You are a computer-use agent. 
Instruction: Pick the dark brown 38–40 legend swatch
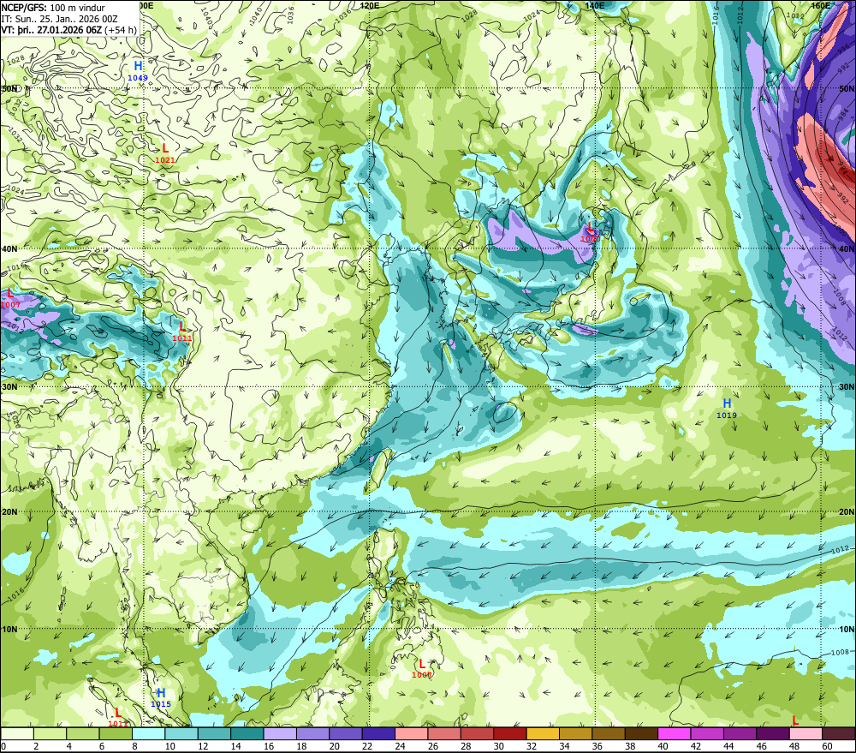click(x=641, y=733)
